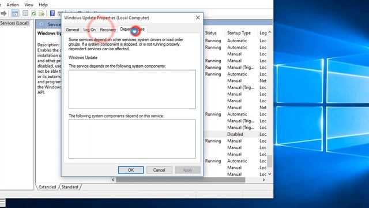
Task: Click the Forward arrow in Services toolbar
Action: pyautogui.click(x=3, y=13)
